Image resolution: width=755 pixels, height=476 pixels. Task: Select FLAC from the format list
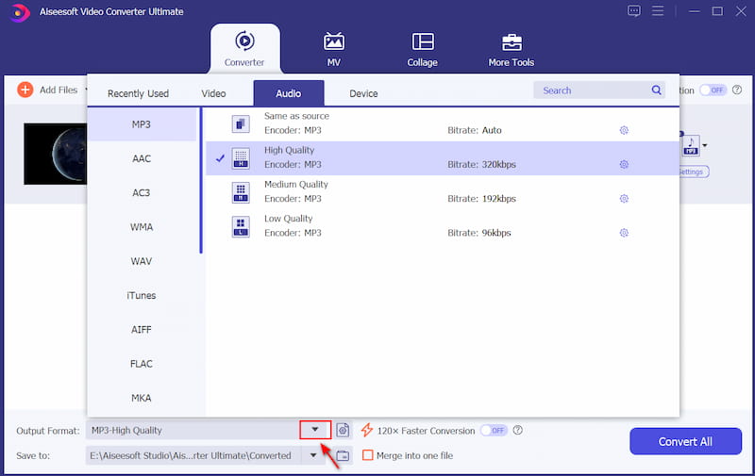pos(141,364)
